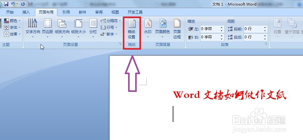
Task: Click the Redo icon in quick access toolbar
Action: click(22, 3)
